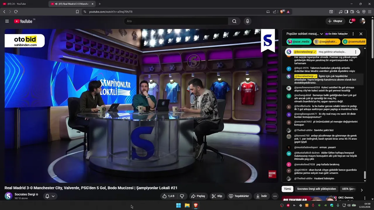Open live chat three-dot options menu
374x210 pixels.
tap(353, 34)
